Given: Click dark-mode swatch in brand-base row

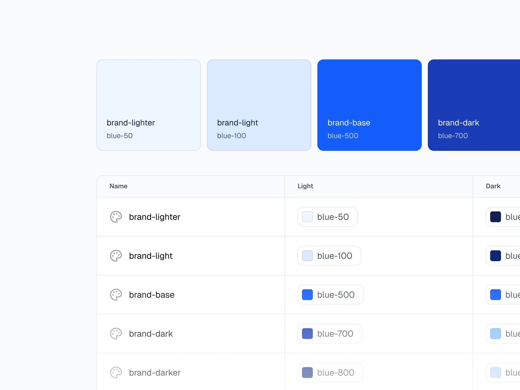Looking at the screenshot, I should (x=495, y=295).
